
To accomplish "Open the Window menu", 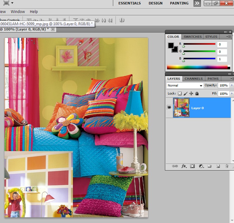I will coord(18,11).
